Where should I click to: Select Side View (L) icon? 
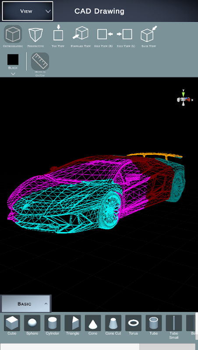[125, 34]
